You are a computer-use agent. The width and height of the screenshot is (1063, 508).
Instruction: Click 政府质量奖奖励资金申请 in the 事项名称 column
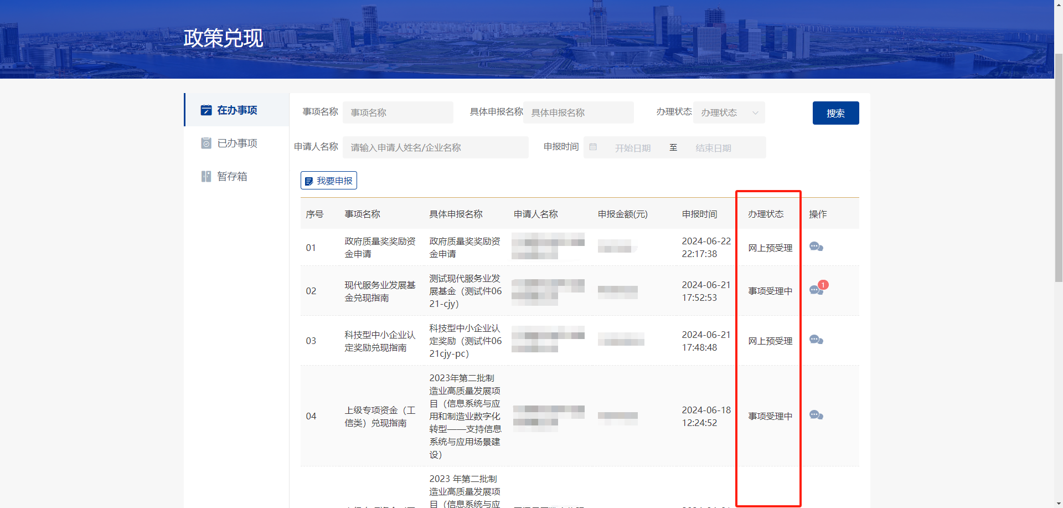(380, 248)
